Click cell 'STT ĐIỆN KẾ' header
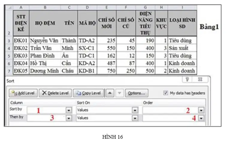228x142 pixels. tap(21, 23)
